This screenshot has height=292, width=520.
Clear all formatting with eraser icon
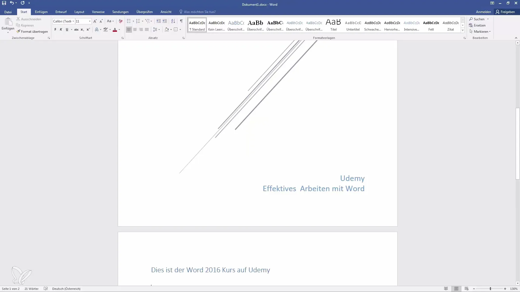click(121, 21)
